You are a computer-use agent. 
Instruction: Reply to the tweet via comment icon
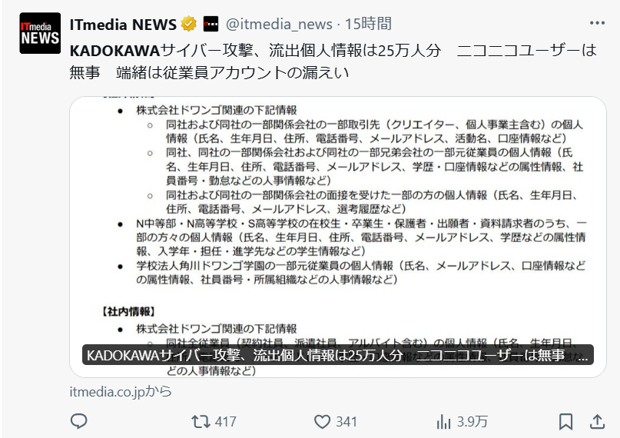(x=78, y=421)
